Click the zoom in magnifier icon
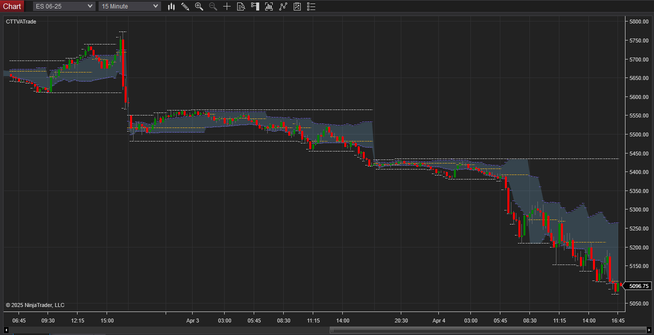The width and height of the screenshot is (654, 335). [x=199, y=6]
